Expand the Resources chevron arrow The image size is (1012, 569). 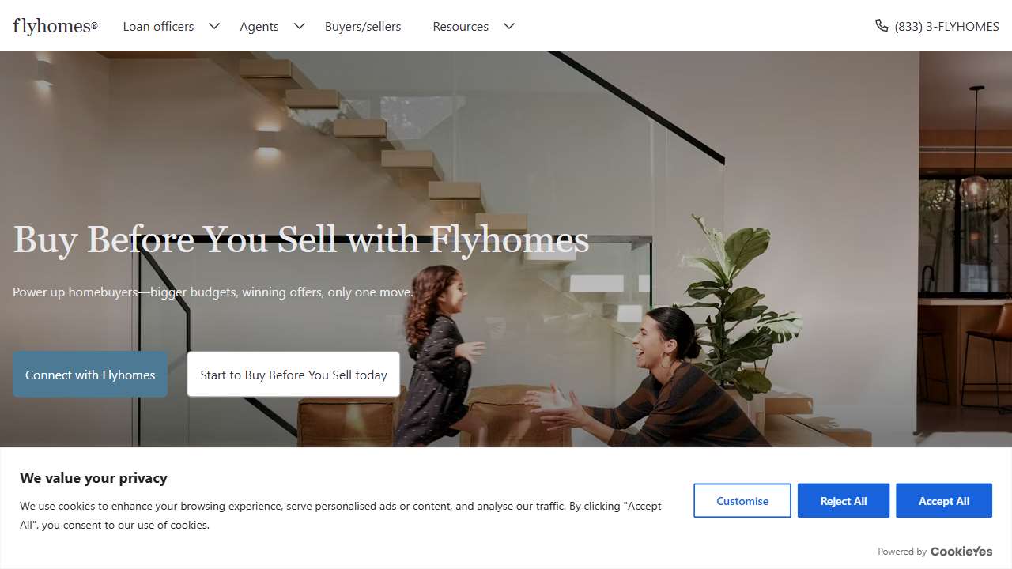pos(509,26)
